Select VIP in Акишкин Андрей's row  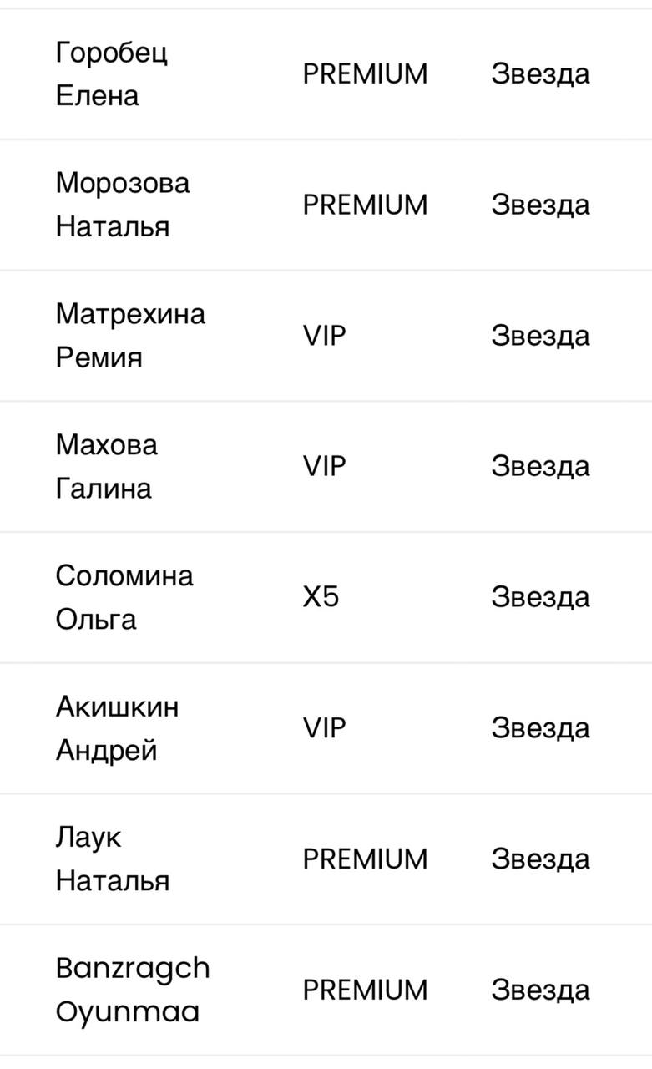point(324,728)
